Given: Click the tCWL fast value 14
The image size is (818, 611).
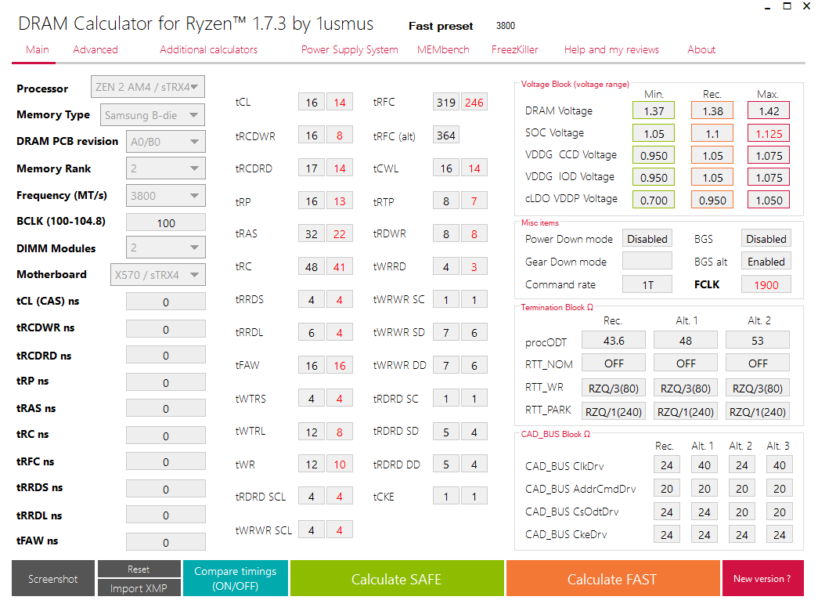Looking at the screenshot, I should click(x=474, y=168).
